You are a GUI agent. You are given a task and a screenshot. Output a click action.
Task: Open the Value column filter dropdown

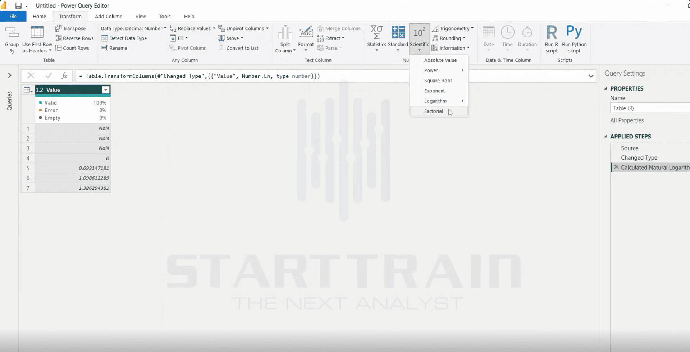105,90
